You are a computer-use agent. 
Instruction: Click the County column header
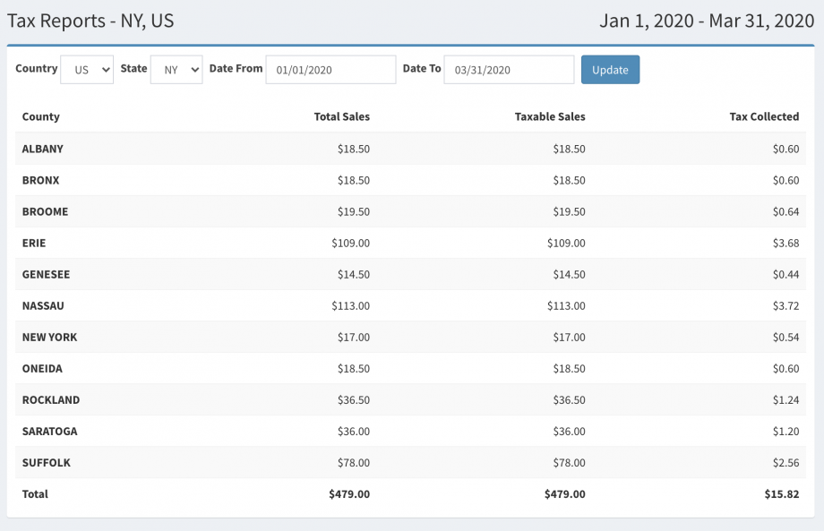41,117
